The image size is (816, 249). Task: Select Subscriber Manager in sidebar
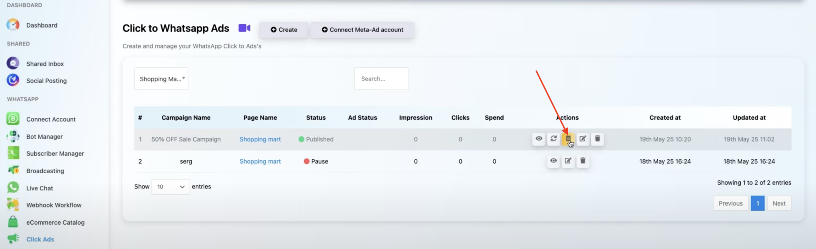click(55, 153)
